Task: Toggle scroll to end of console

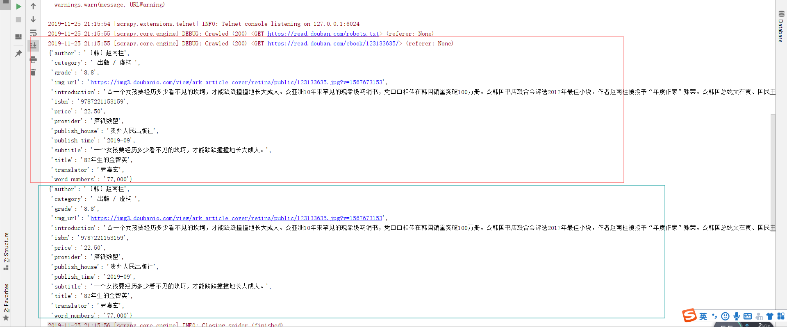Action: pyautogui.click(x=33, y=45)
